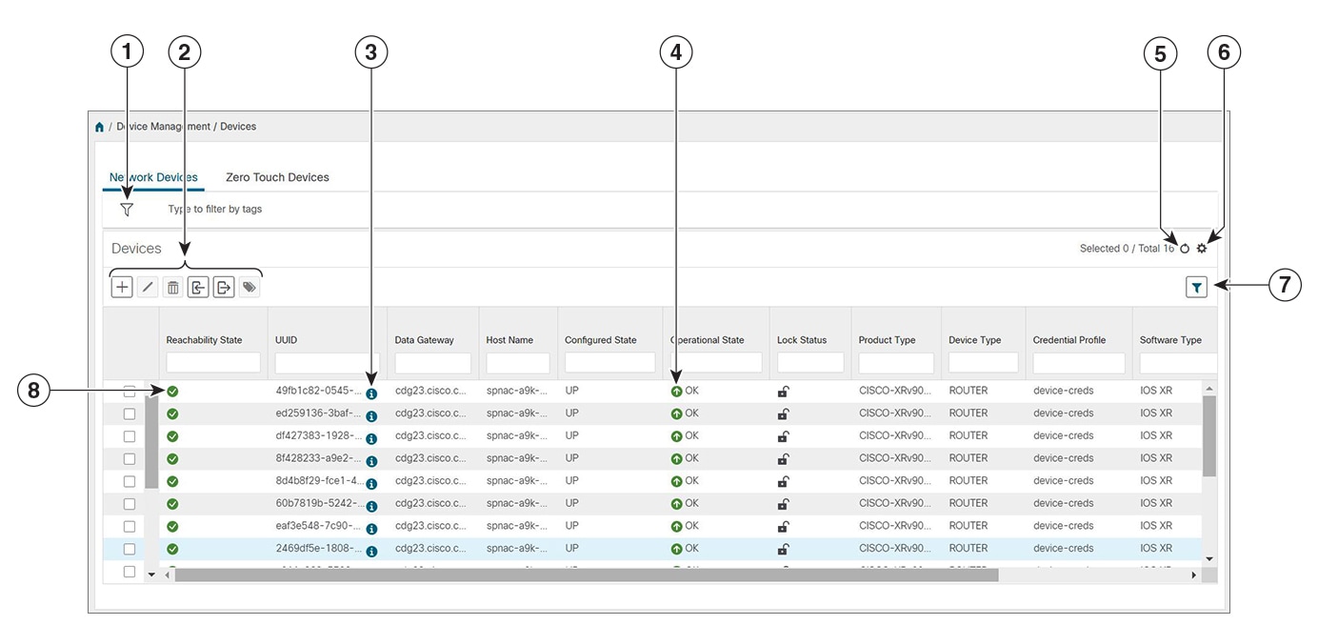
Task: Click the Delete Device trash icon
Action: pos(172,286)
